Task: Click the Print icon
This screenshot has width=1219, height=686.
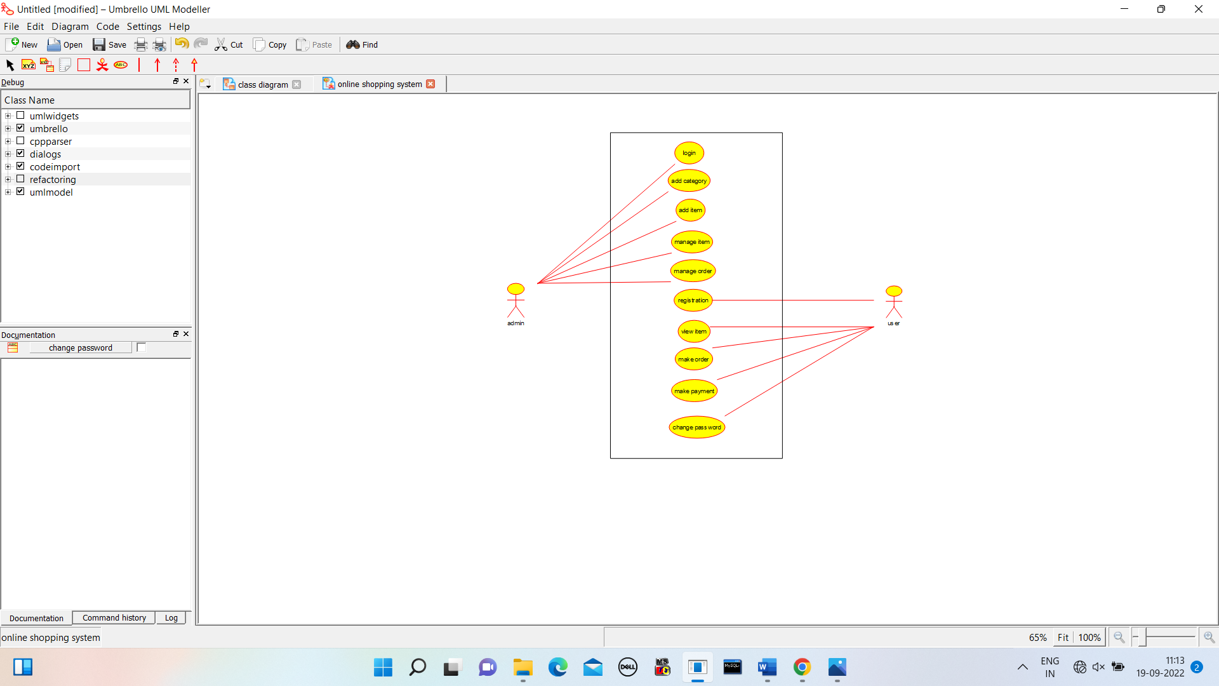Action: [141, 44]
